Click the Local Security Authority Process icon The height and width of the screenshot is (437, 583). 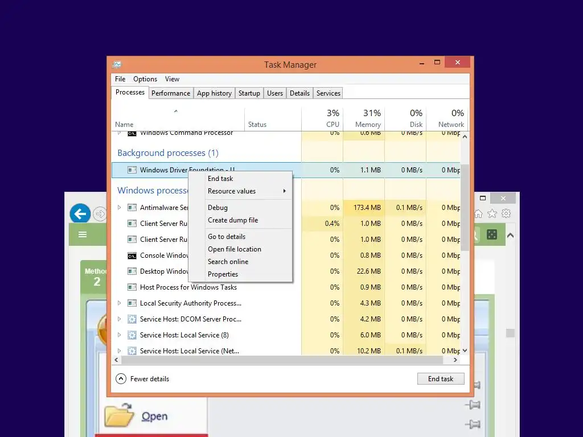click(x=132, y=303)
